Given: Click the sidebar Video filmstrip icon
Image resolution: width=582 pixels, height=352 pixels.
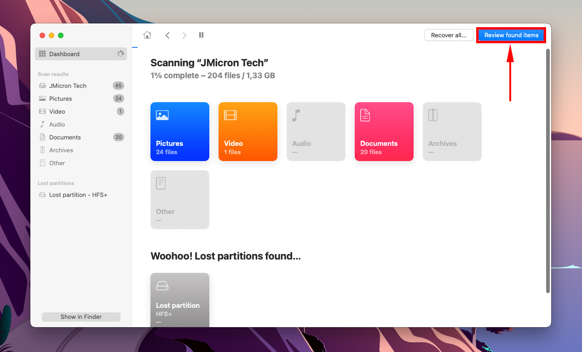Looking at the screenshot, I should click(x=42, y=111).
